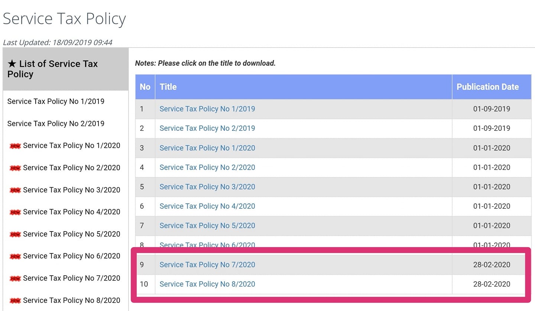Viewport: 535px width, 311px height.
Task: Open Service Tax Policy No 2/2019 table link
Action: (207, 128)
